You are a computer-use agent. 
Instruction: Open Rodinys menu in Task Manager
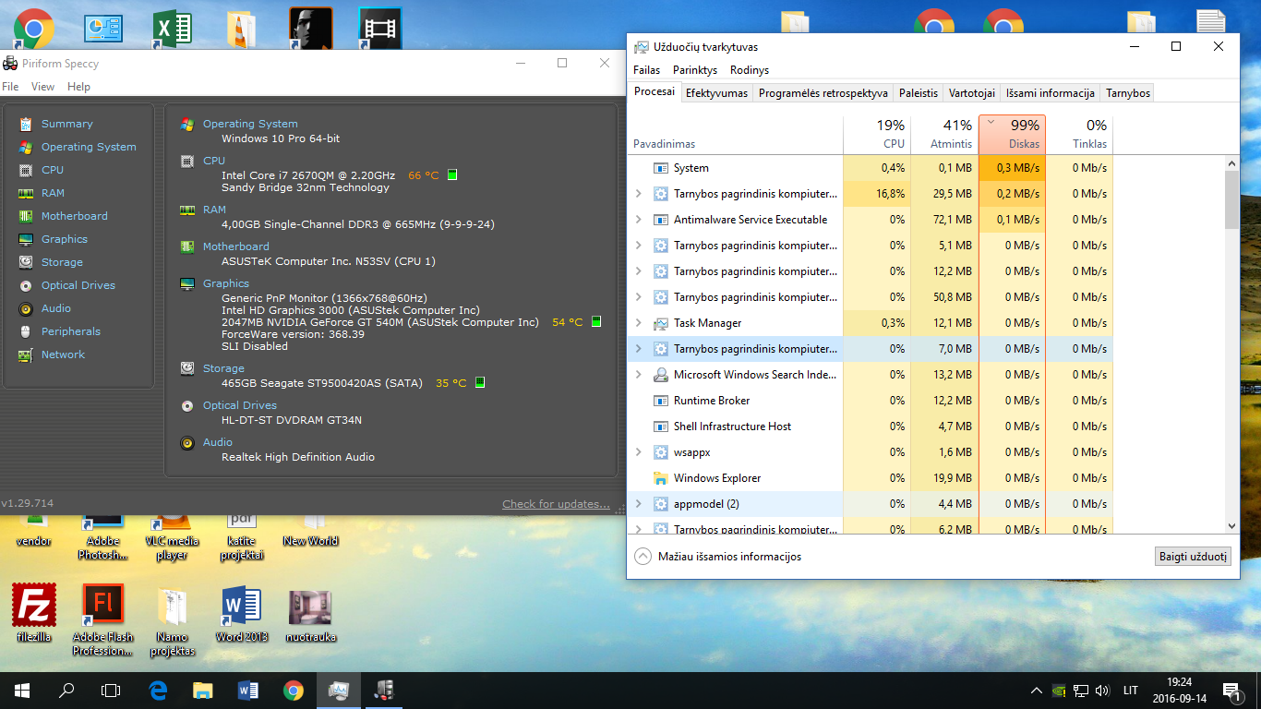(750, 70)
